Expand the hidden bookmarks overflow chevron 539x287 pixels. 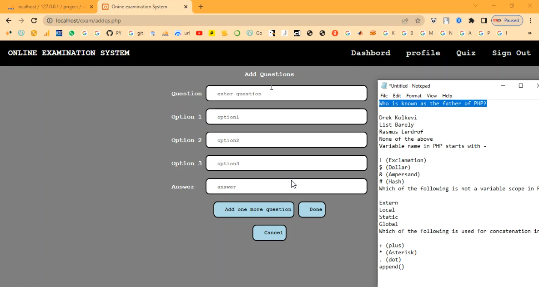tap(529, 33)
